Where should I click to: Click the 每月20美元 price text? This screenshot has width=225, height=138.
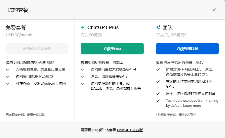91,35
